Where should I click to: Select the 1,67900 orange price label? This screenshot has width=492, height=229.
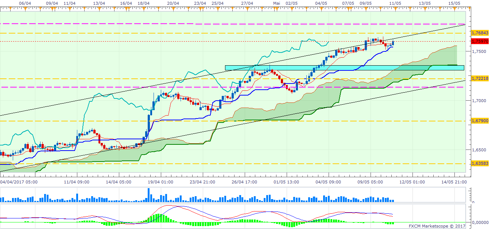479,121
